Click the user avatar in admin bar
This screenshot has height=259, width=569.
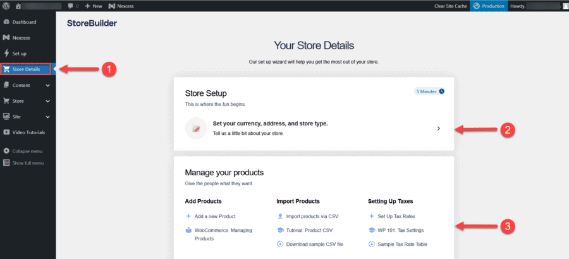point(565,6)
